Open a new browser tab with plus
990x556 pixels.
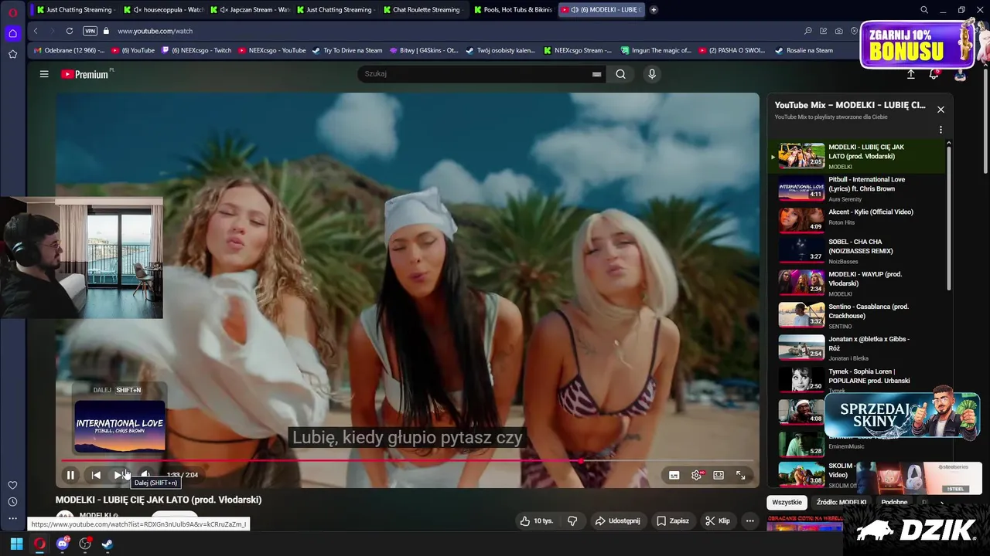click(654, 10)
